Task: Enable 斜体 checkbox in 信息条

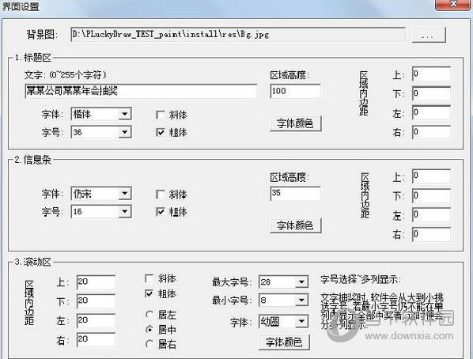Action: point(160,195)
